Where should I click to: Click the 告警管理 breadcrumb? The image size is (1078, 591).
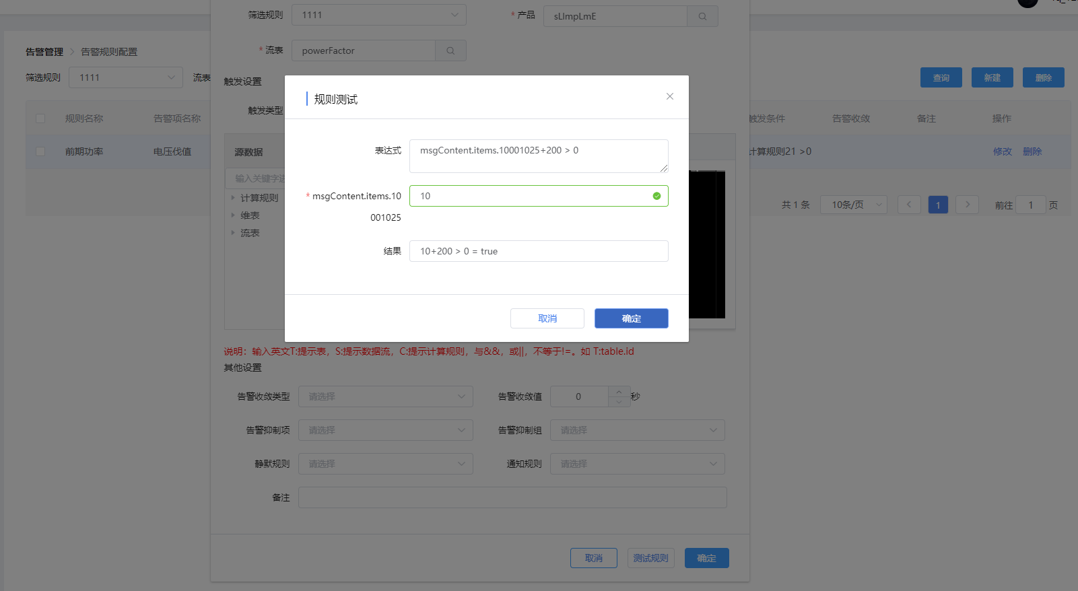pyautogui.click(x=44, y=52)
